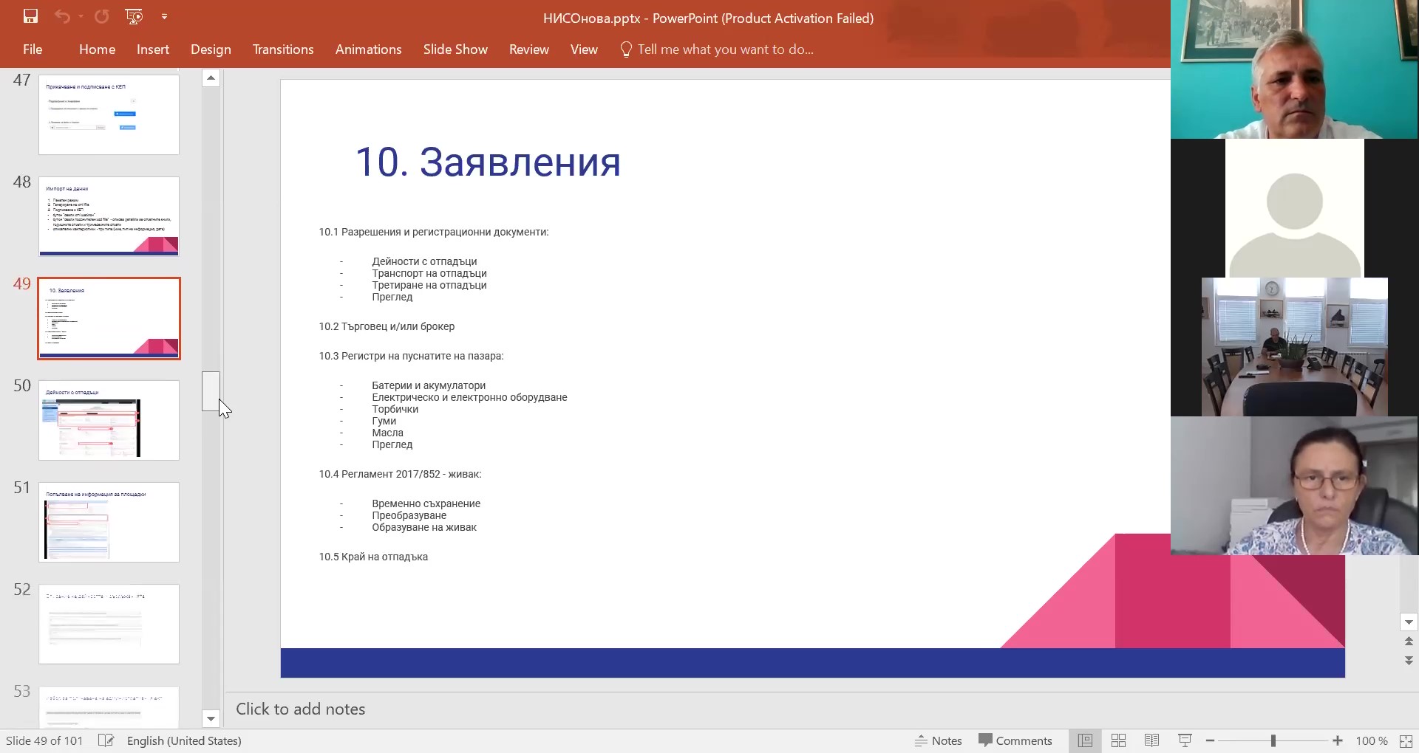
Task: Toggle the Comments pane
Action: point(1015,740)
